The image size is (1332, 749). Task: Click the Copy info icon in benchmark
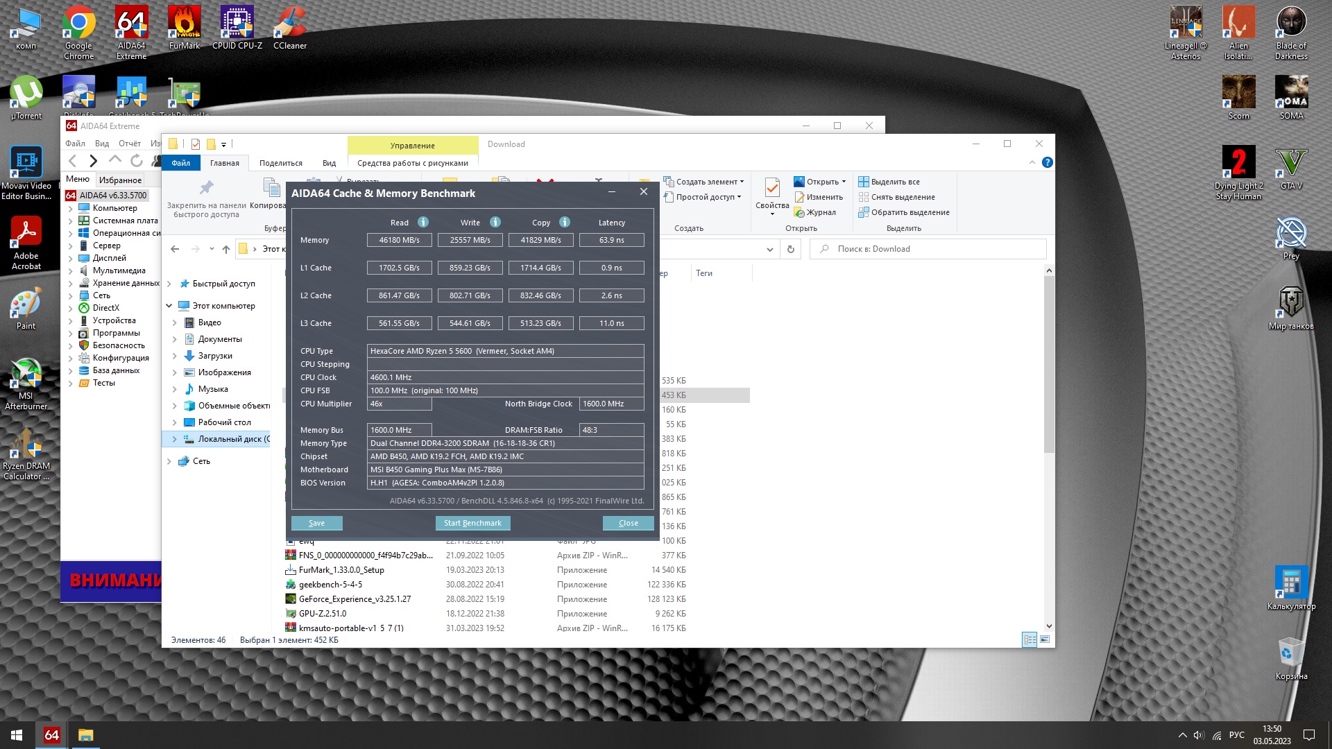565,222
